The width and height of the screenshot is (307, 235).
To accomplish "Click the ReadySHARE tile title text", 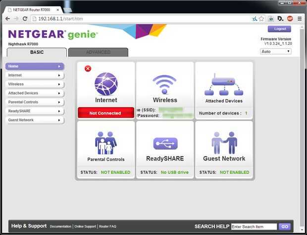I will click(x=165, y=158).
